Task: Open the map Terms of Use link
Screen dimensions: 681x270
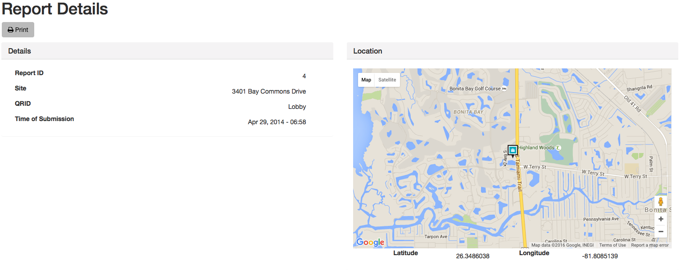Action: point(612,245)
